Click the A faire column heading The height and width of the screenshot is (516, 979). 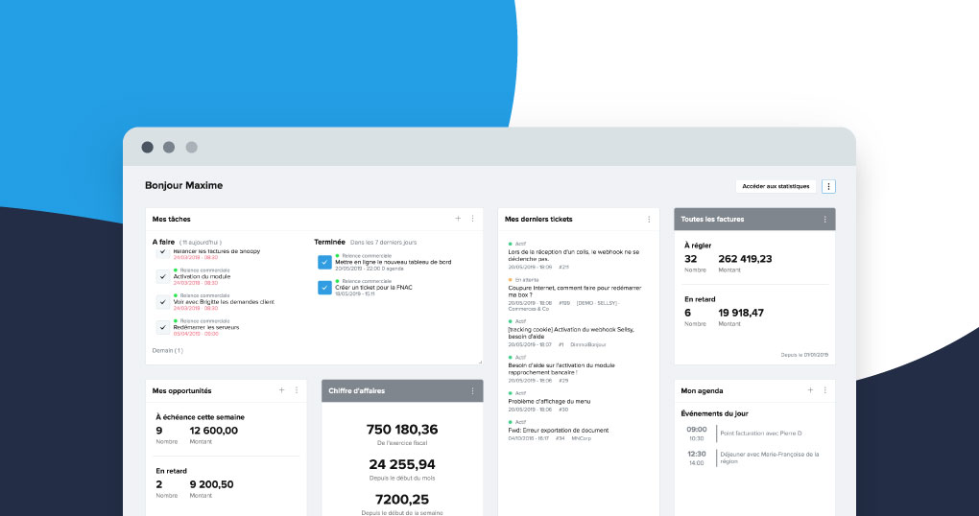click(163, 242)
